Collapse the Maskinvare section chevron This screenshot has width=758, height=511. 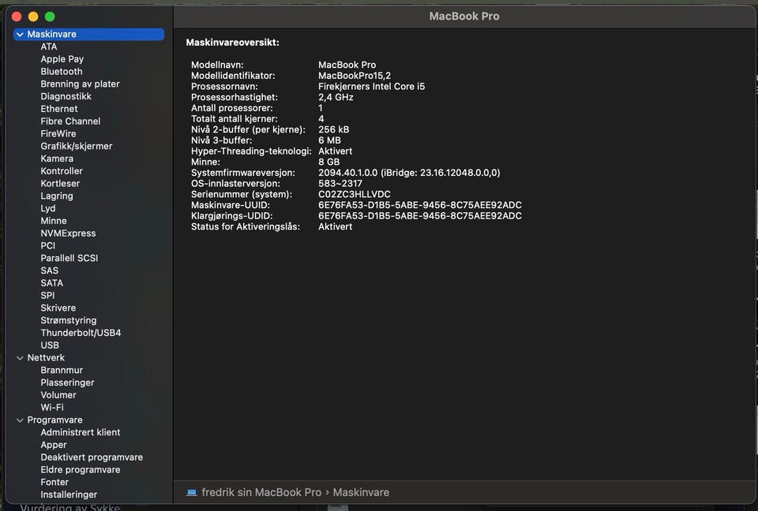pyautogui.click(x=20, y=34)
